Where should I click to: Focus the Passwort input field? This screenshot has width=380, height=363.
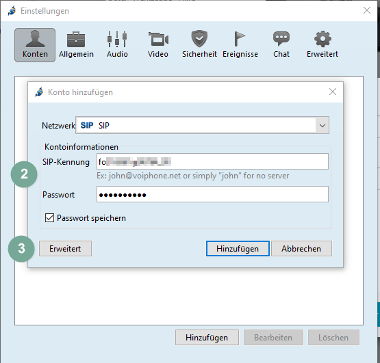click(x=212, y=194)
